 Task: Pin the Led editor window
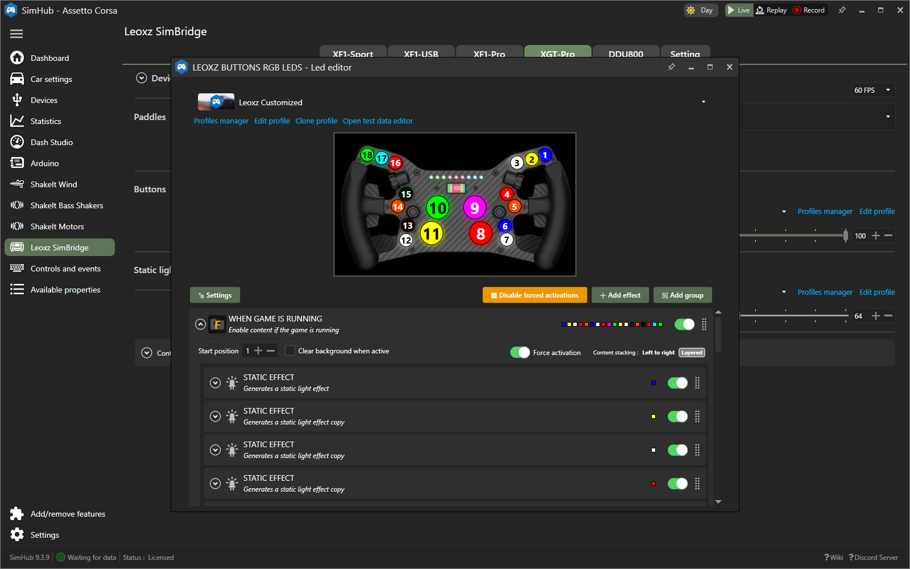(x=671, y=67)
